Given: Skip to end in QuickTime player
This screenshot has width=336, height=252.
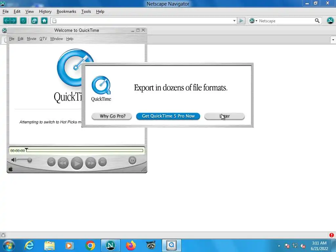Looking at the screenshot, I should tap(102, 162).
